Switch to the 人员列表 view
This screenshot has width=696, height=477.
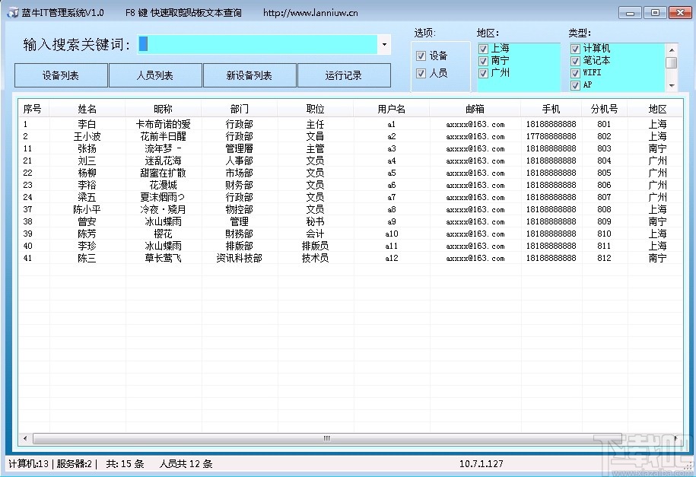(x=154, y=75)
